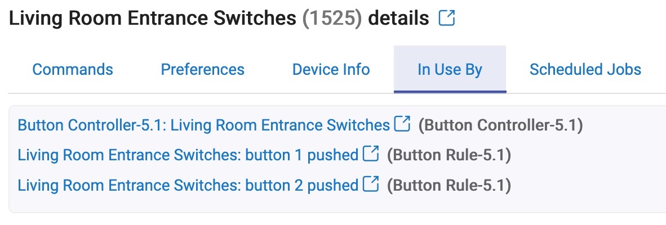The image size is (666, 225).
Task: Click the Living Room Entrance Switches heading text
Action: tap(153, 18)
